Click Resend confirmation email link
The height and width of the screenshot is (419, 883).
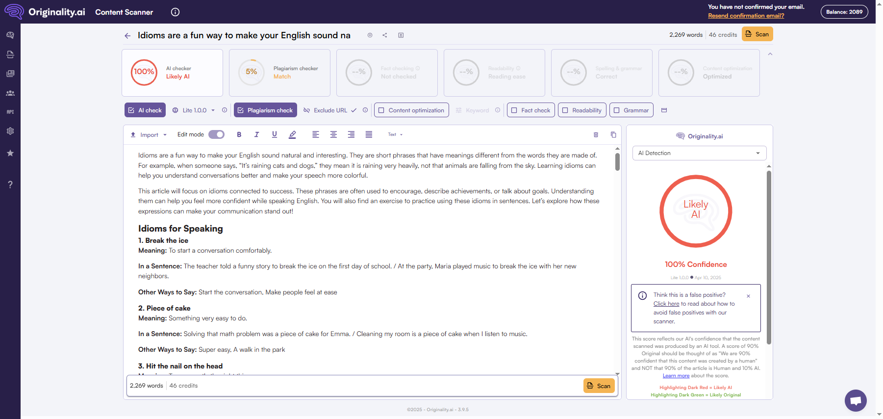click(746, 16)
